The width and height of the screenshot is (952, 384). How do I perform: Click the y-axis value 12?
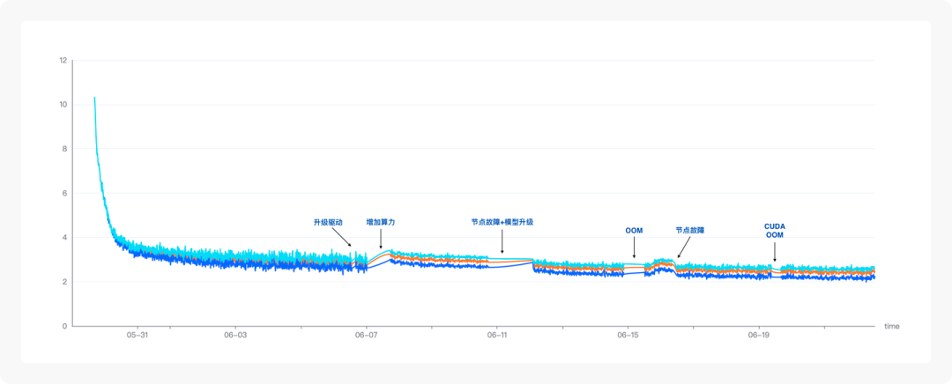point(63,61)
